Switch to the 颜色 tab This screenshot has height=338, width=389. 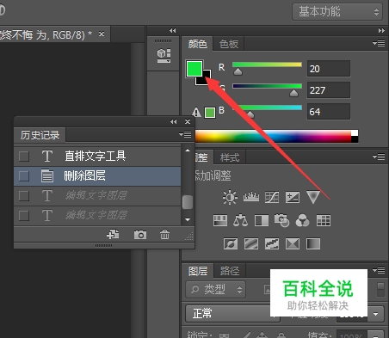tap(197, 44)
